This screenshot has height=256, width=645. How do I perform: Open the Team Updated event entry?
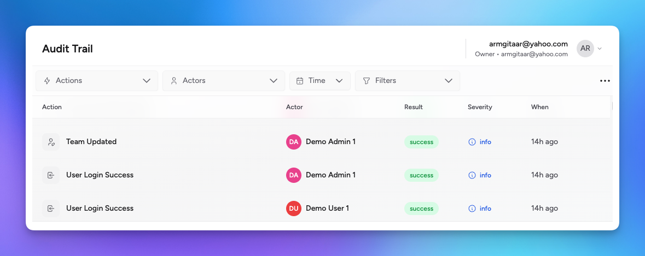[x=91, y=142]
